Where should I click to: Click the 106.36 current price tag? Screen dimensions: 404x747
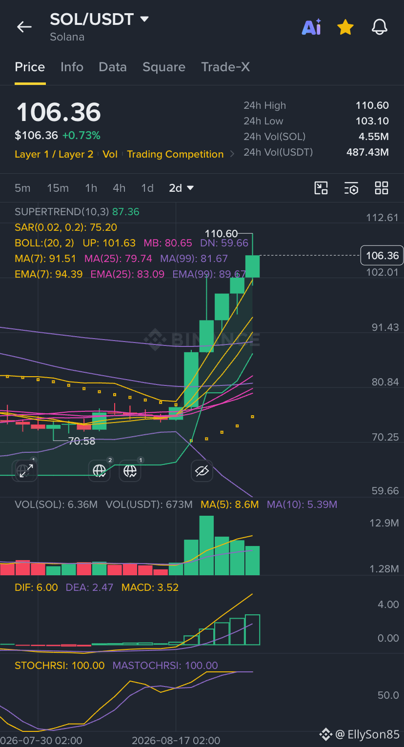click(x=382, y=255)
